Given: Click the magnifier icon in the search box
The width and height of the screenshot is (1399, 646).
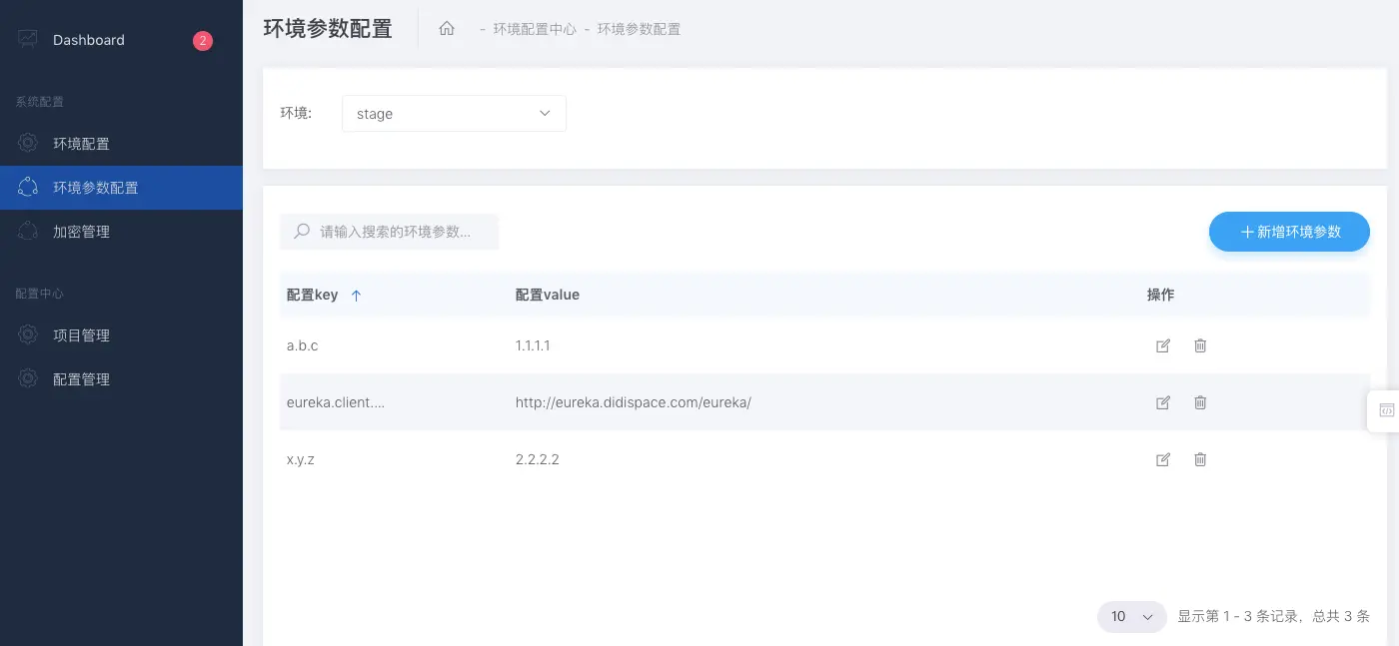Looking at the screenshot, I should tap(301, 231).
